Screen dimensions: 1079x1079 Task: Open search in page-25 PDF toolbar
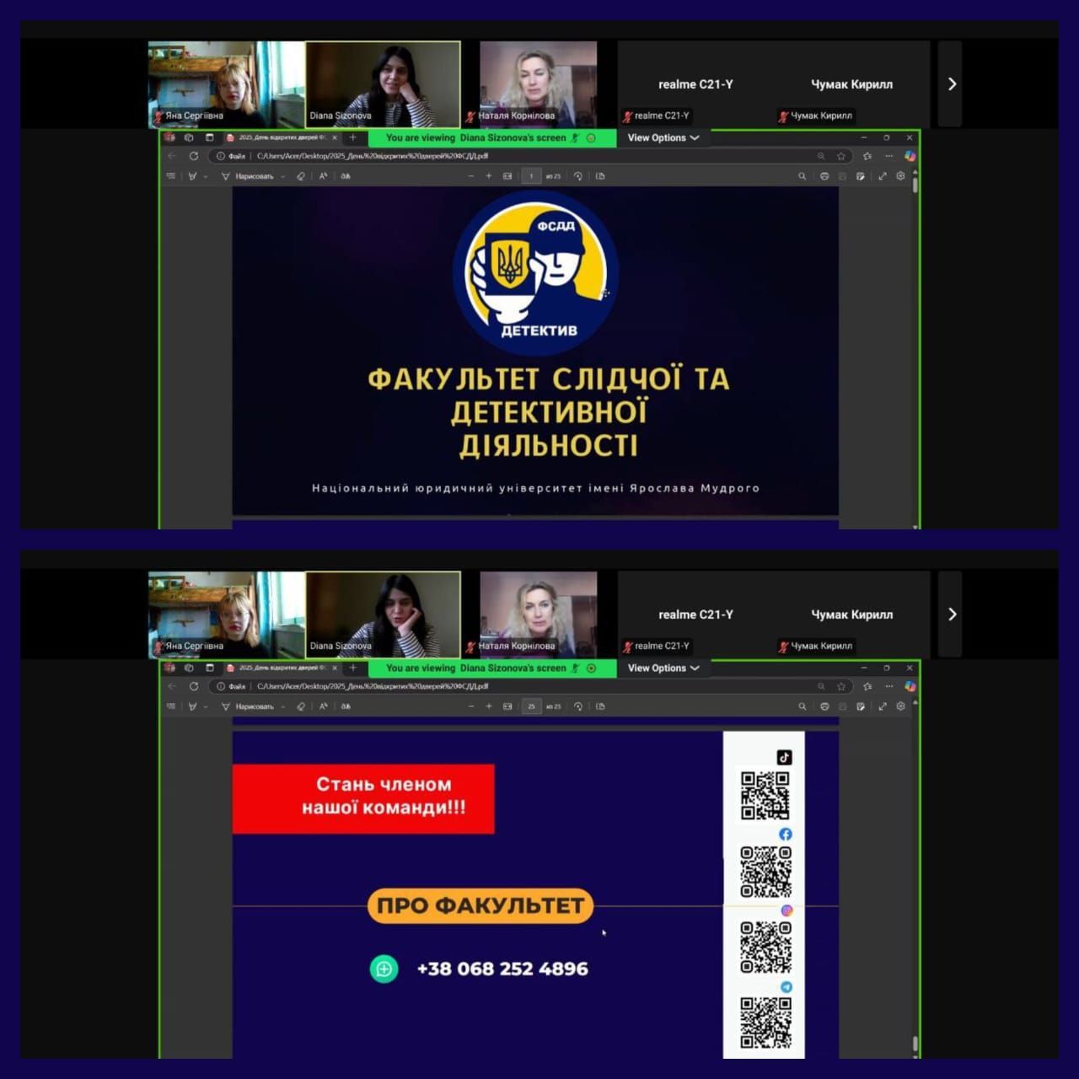pos(802,706)
